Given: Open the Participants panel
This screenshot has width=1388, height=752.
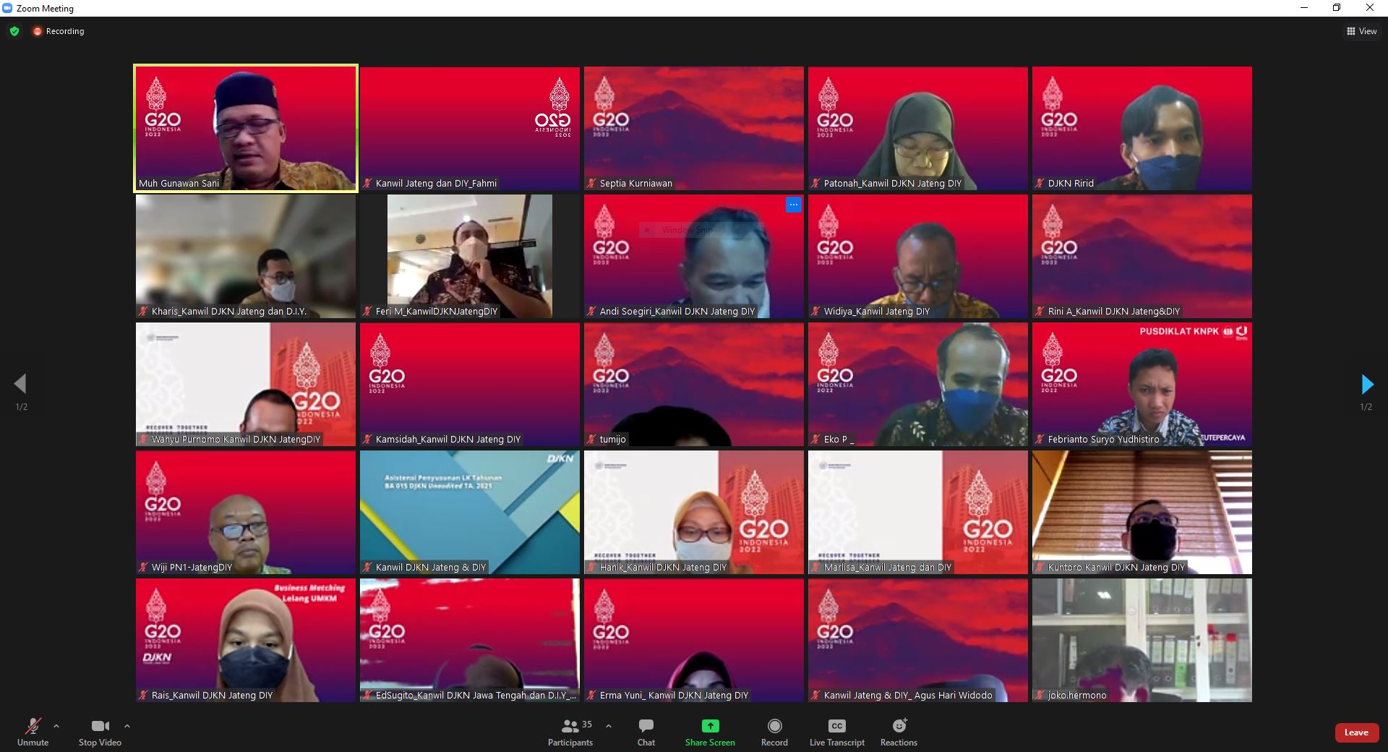Looking at the screenshot, I should (x=570, y=731).
